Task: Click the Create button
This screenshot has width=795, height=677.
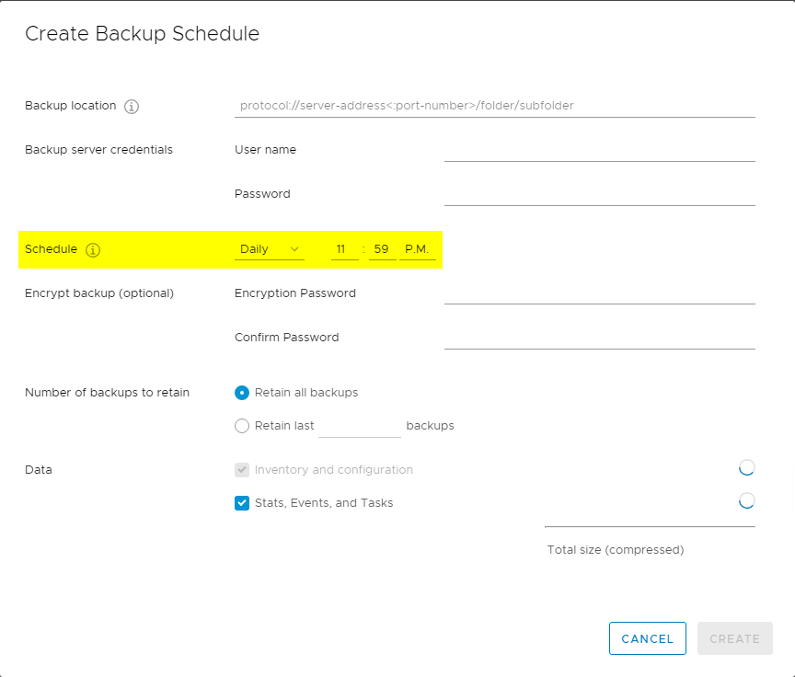Action: [x=734, y=638]
